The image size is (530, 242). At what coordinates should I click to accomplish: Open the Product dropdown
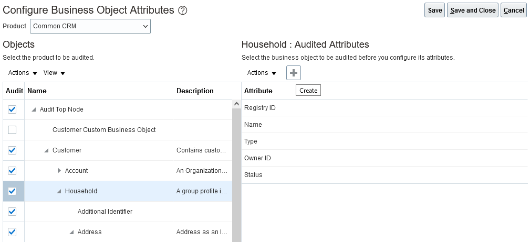(90, 26)
